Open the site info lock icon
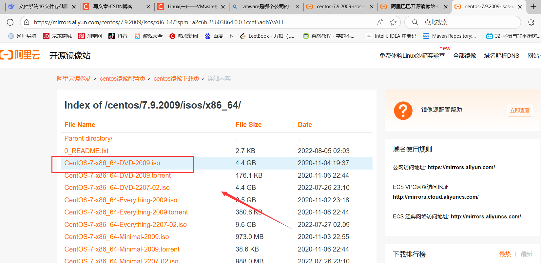 pyautogui.click(x=27, y=22)
